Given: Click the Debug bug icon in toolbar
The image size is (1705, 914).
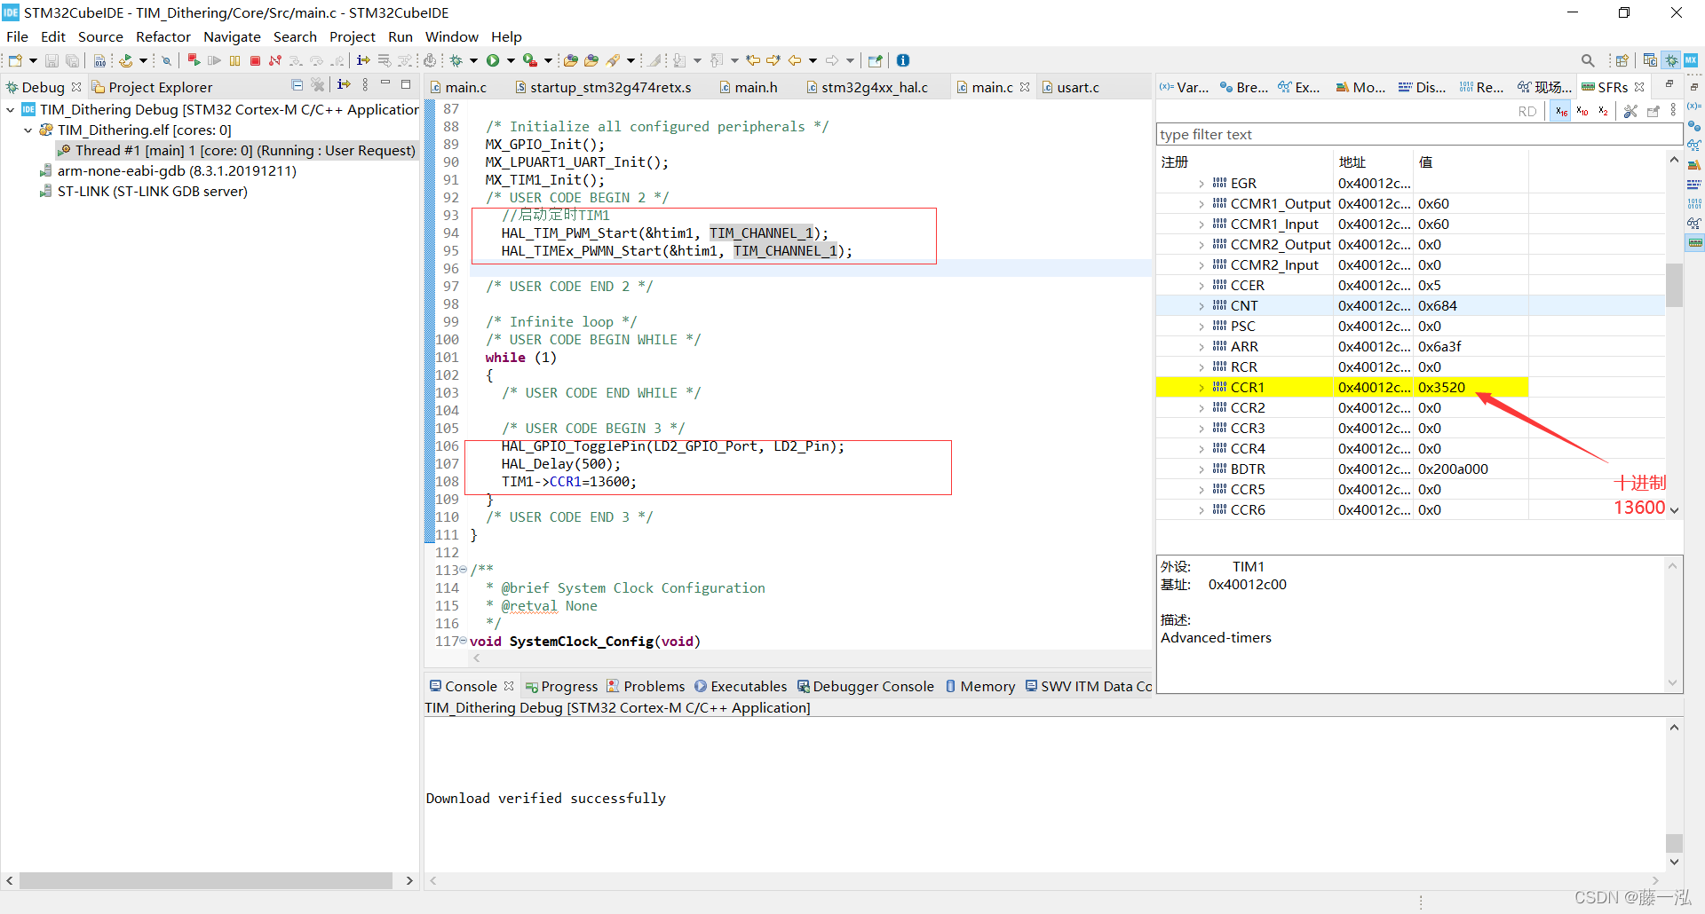Looking at the screenshot, I should (456, 60).
